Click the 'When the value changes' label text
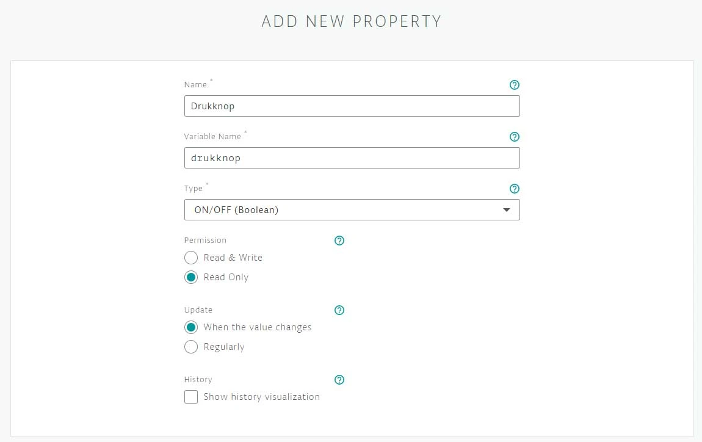The height and width of the screenshot is (442, 702). click(x=258, y=327)
